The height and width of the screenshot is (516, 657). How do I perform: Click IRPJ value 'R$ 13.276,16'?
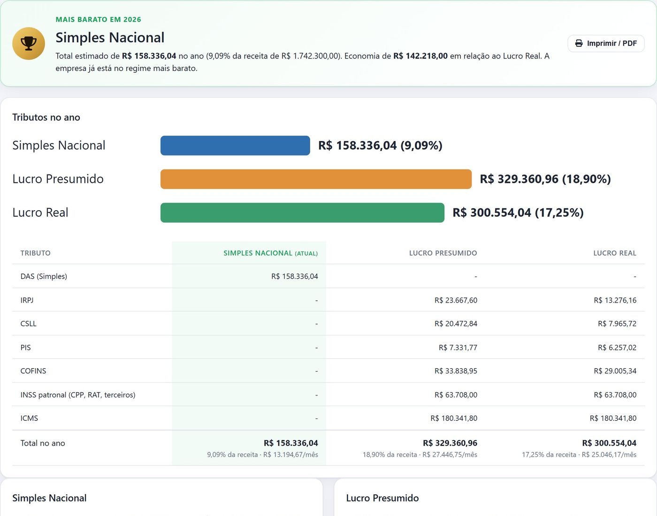615,300
